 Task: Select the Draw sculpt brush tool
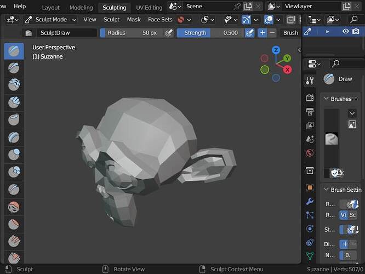point(14,51)
